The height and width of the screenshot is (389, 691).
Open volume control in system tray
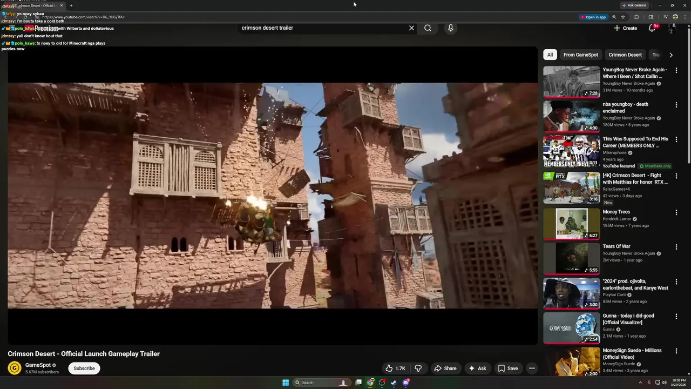664,383
